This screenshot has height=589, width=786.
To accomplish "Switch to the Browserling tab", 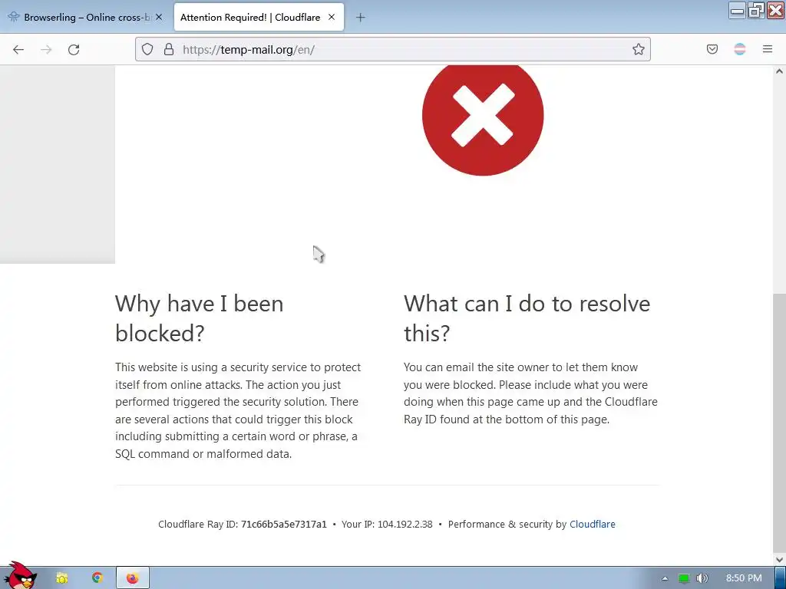I will (86, 18).
